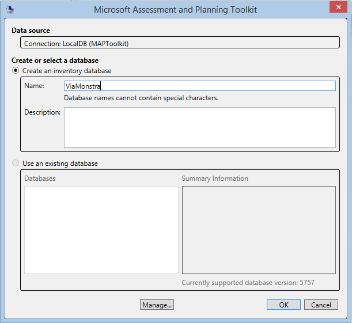Click the Create or select a database heading
The width and height of the screenshot is (352, 323).
click(x=55, y=60)
